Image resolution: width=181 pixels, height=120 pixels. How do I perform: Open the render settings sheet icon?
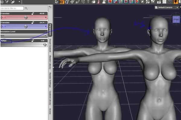pos(164,2)
